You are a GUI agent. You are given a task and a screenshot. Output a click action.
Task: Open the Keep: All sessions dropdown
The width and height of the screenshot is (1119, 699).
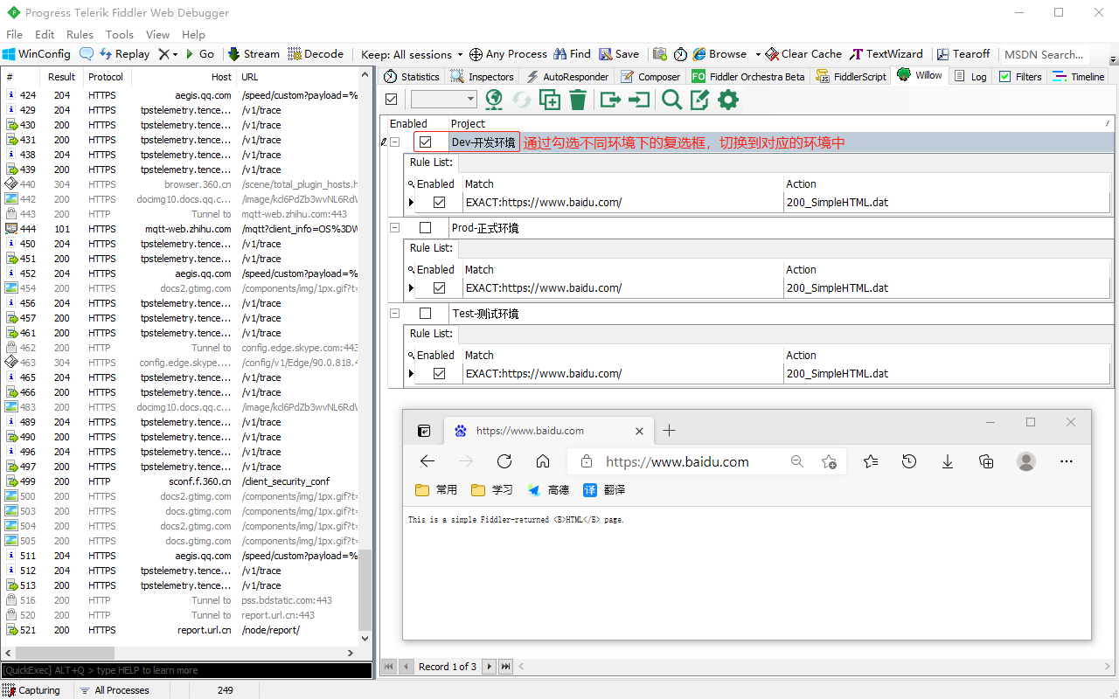pos(413,54)
